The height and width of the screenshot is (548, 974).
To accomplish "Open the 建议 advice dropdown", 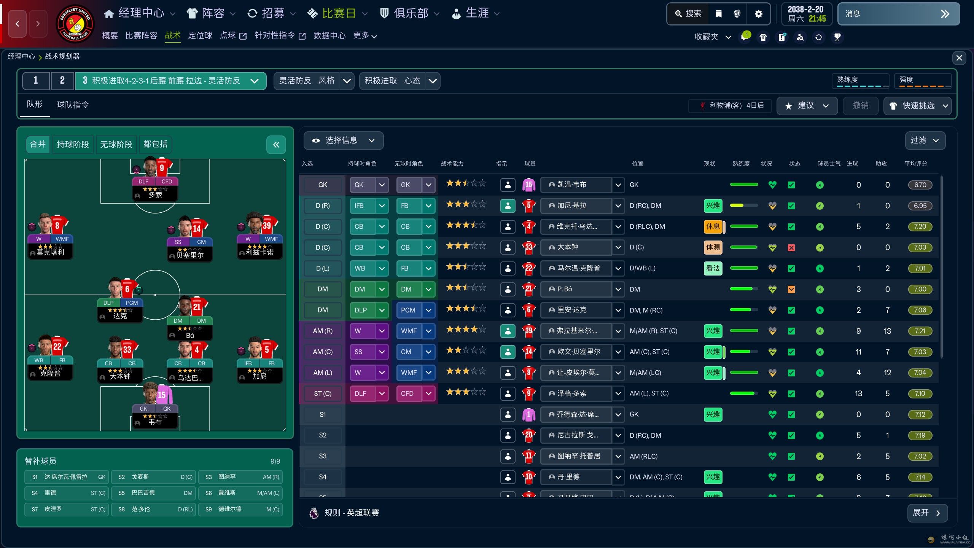I will 807,106.
